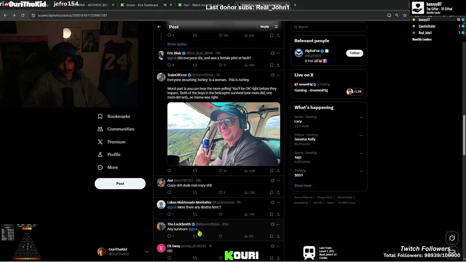The image size is (466, 262).
Task: Open Bookmarks in the sidebar
Action: [x=114, y=116]
